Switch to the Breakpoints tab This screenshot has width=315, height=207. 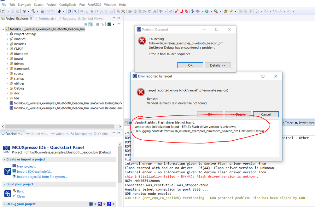pos(81,134)
